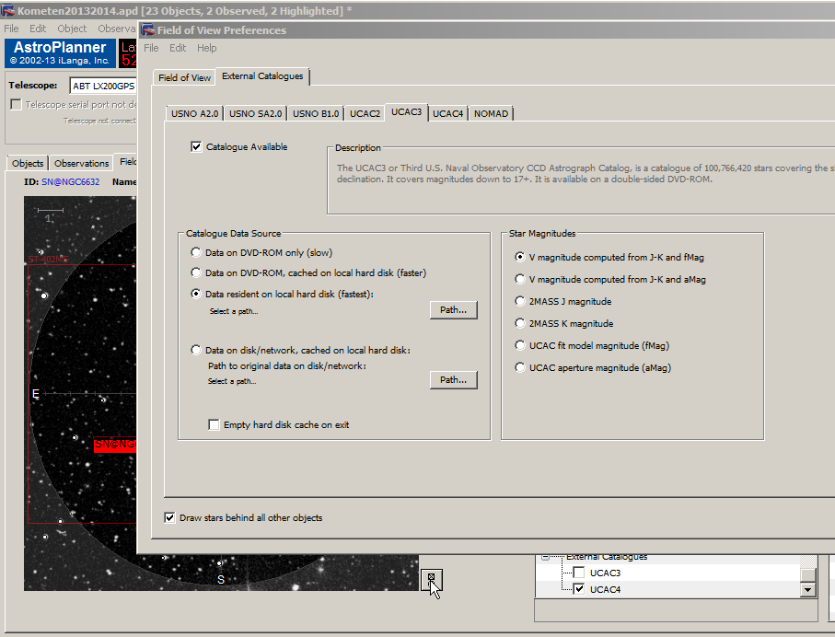Open the Edit menu in AstroPlanner main window

37,29
